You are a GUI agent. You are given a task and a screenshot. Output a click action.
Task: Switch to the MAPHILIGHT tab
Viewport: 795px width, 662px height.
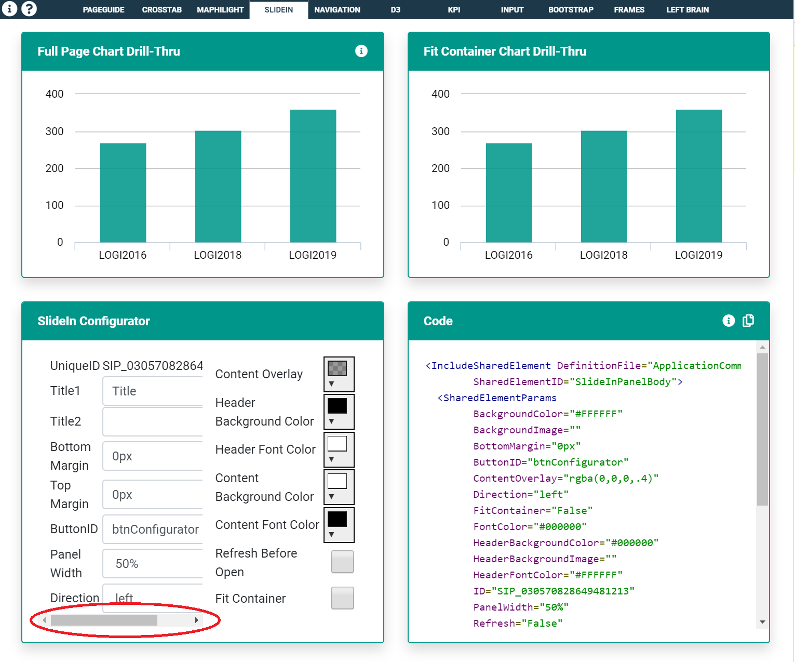(x=220, y=9)
